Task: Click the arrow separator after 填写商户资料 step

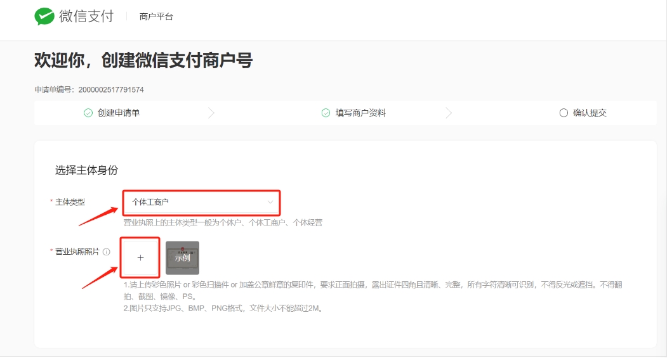Action: (449, 113)
